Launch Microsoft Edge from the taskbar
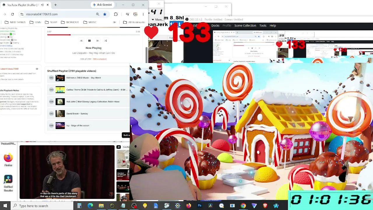This screenshot has width=373, height=210. coord(90,206)
